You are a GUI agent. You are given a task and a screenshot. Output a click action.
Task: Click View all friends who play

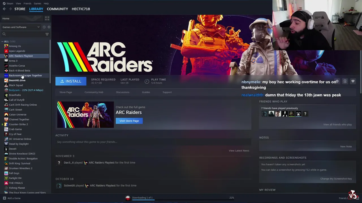[x=338, y=125]
